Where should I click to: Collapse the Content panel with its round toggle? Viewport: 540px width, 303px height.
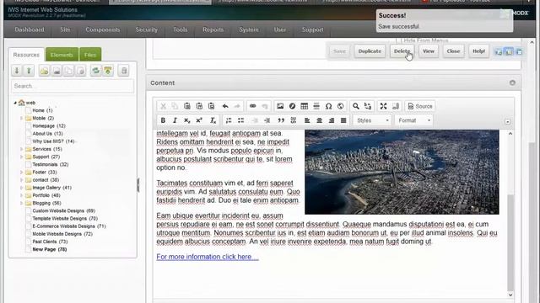[x=512, y=82]
